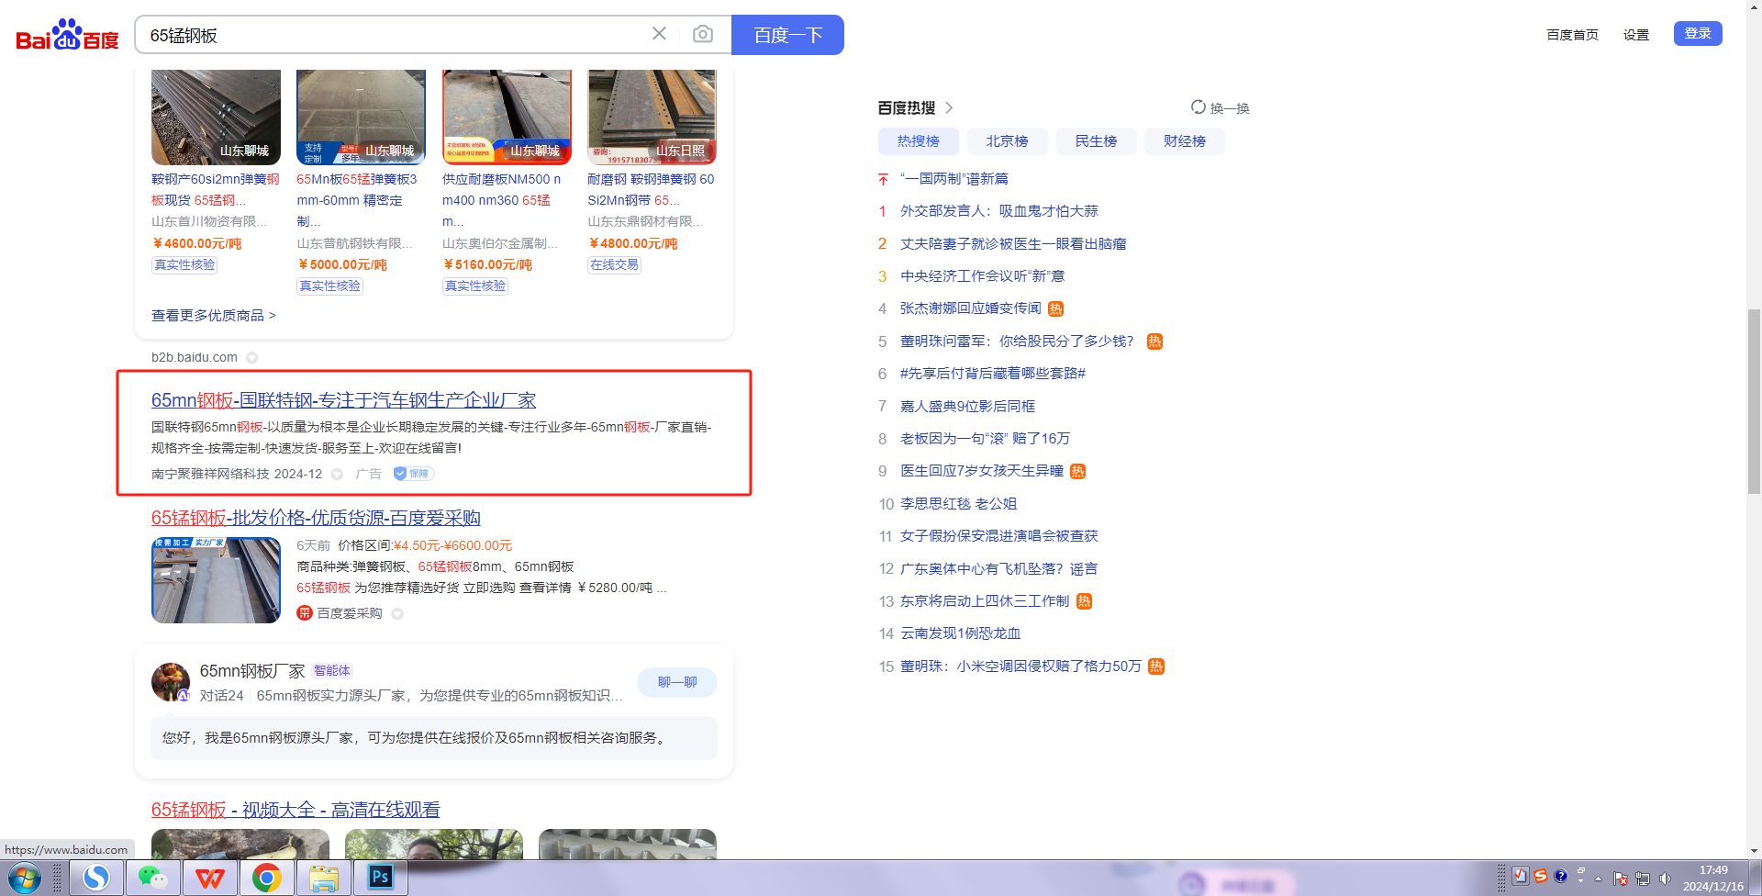Viewport: 1762px width, 896px height.
Task: Launch WPS Office from the taskbar
Action: pyautogui.click(x=210, y=879)
